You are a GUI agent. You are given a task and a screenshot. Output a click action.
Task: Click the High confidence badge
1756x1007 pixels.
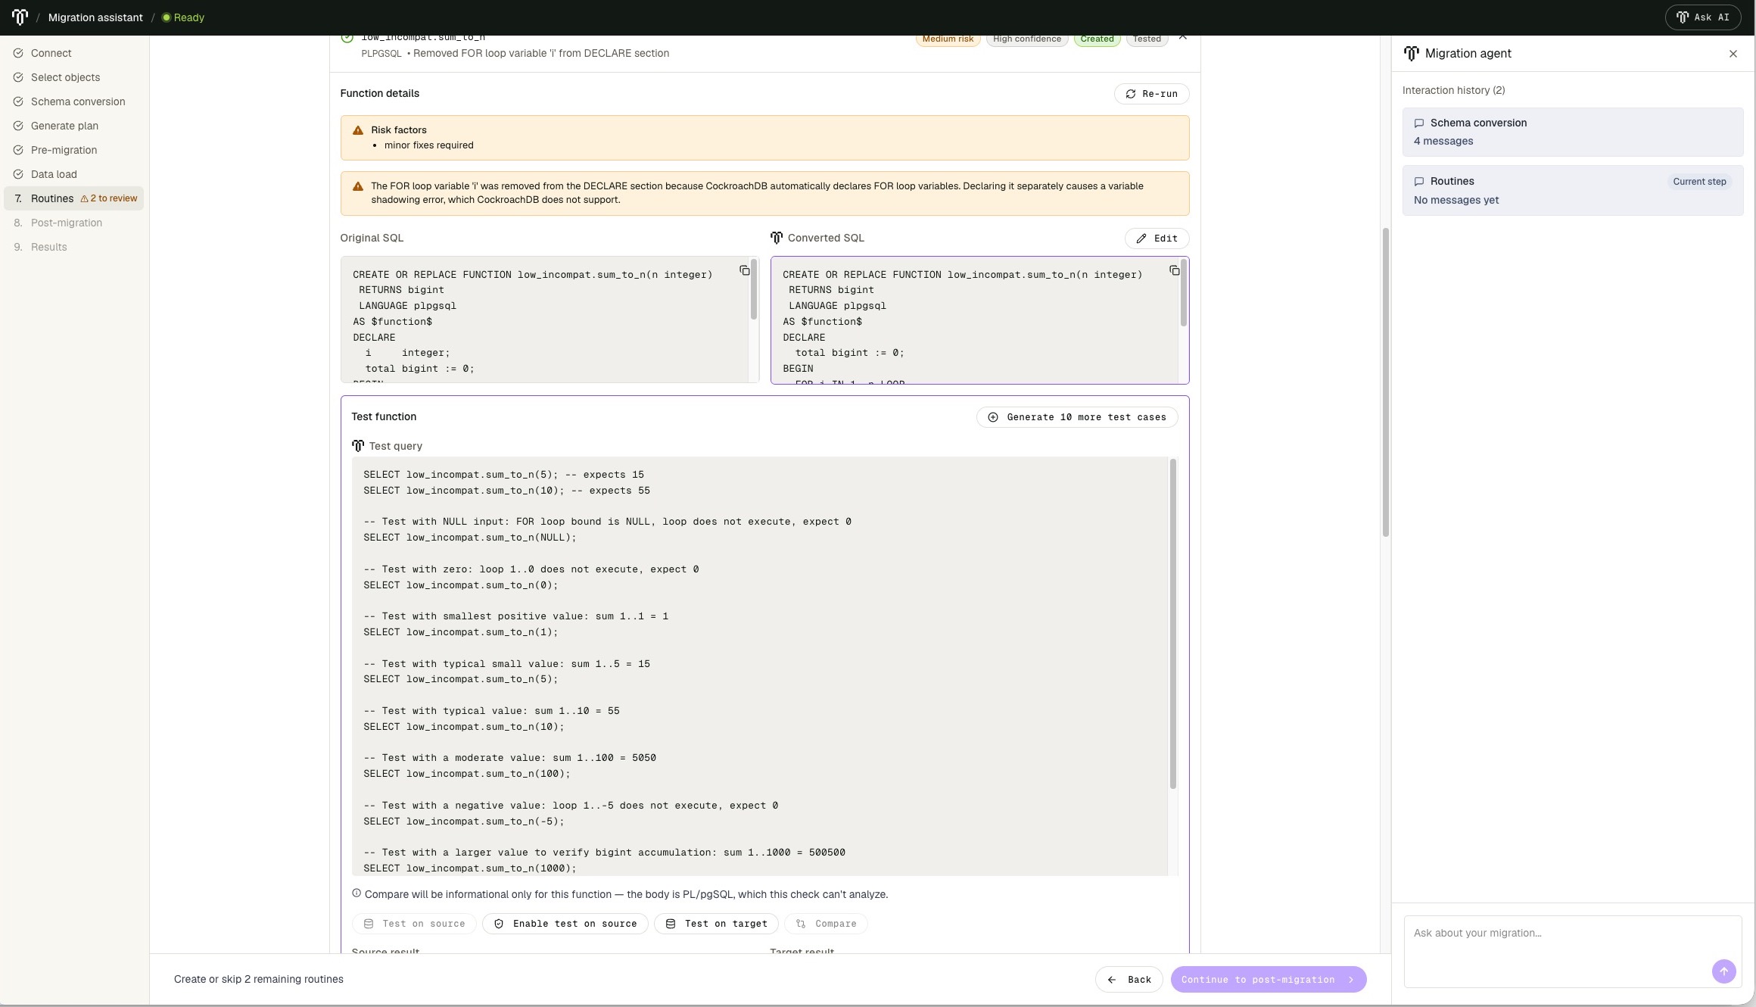(x=1027, y=39)
